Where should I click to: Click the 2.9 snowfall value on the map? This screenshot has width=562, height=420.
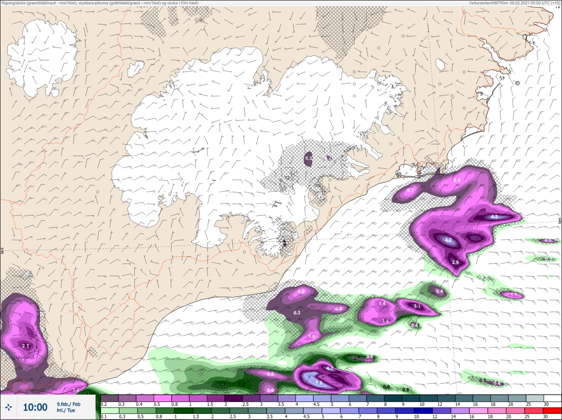(x=455, y=262)
